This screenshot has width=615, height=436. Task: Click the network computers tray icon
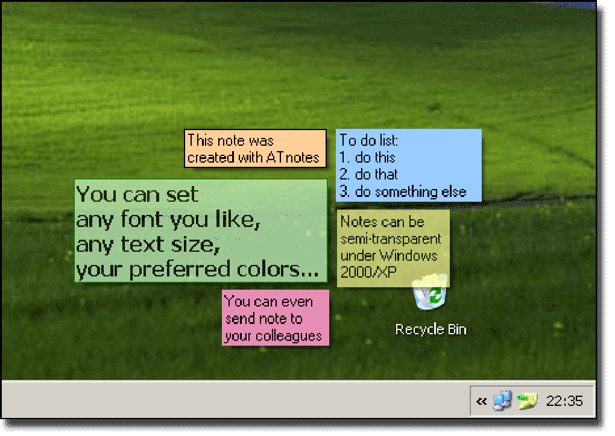click(502, 400)
